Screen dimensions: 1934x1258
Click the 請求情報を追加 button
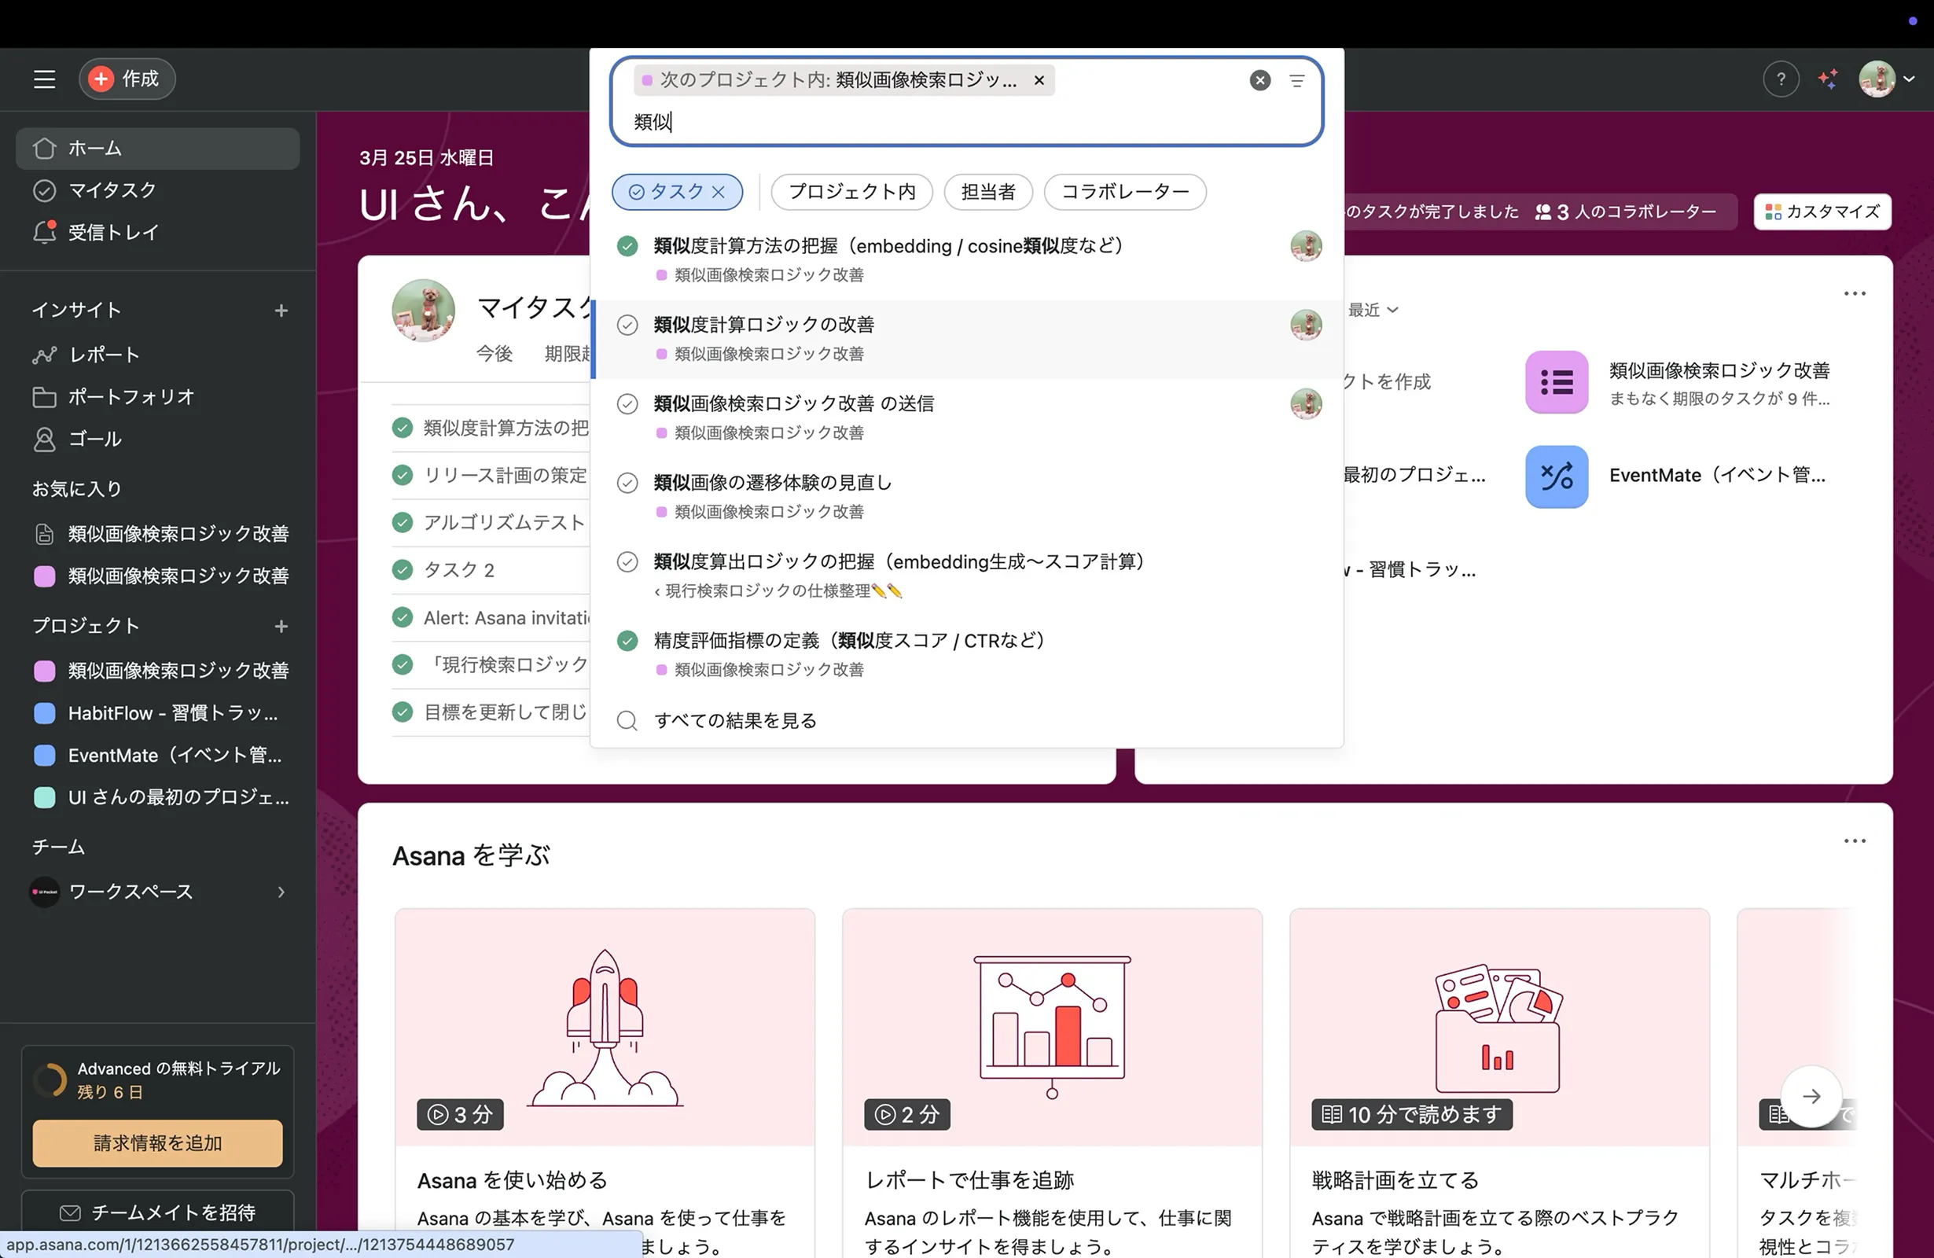tap(158, 1143)
